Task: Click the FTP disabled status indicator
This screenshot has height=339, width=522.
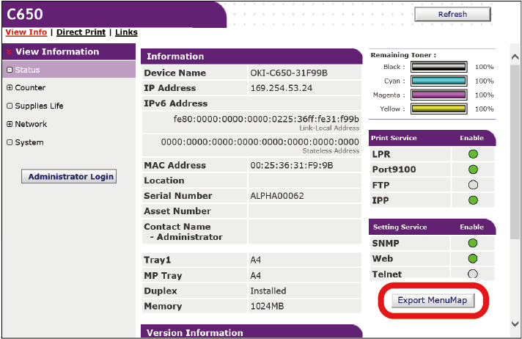Action: [x=472, y=185]
